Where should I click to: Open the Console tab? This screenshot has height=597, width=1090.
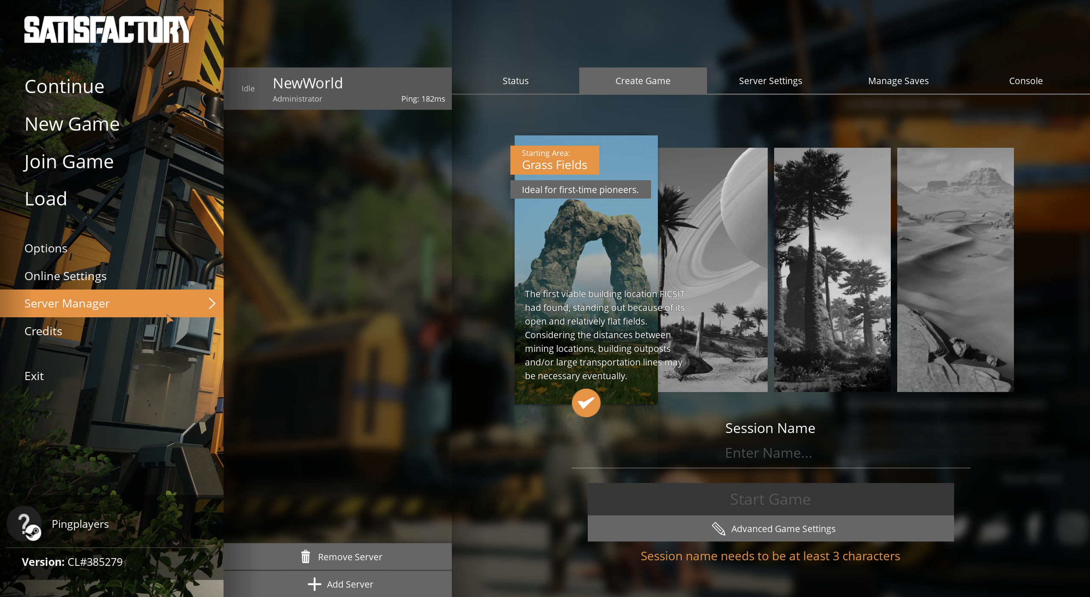click(x=1025, y=81)
